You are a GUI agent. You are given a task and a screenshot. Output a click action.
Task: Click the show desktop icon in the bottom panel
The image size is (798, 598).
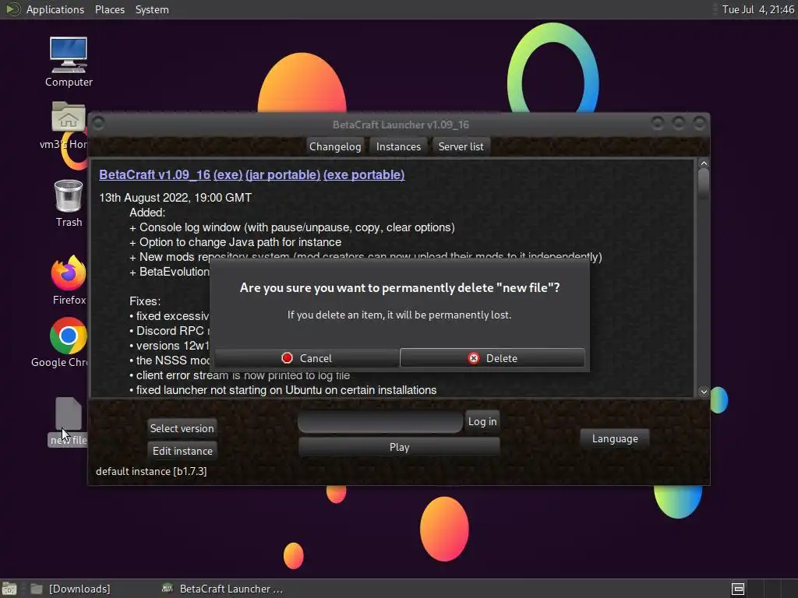[x=9, y=589]
